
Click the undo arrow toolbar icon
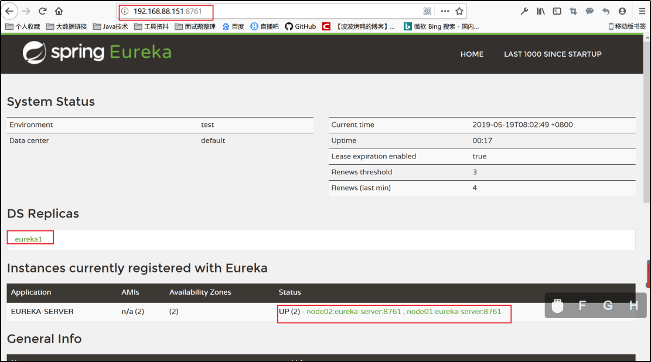point(606,11)
